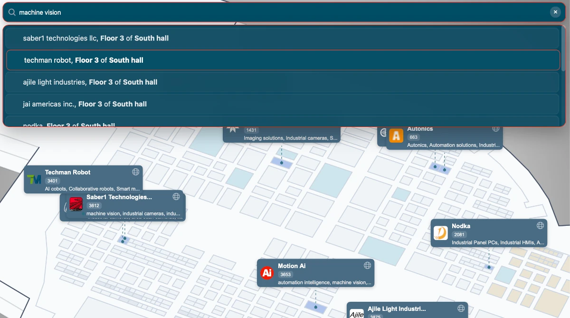
Task: Click the Autonics orange A logo
Action: (396, 135)
